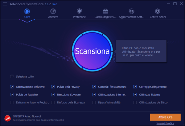This screenshot has height=126, width=185.
Task: Open the hamburger menu icon
Action: pyautogui.click(x=5, y=4)
